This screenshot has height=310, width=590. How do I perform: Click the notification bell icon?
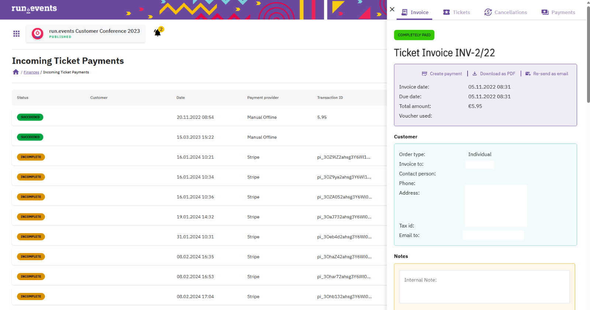pos(157,33)
